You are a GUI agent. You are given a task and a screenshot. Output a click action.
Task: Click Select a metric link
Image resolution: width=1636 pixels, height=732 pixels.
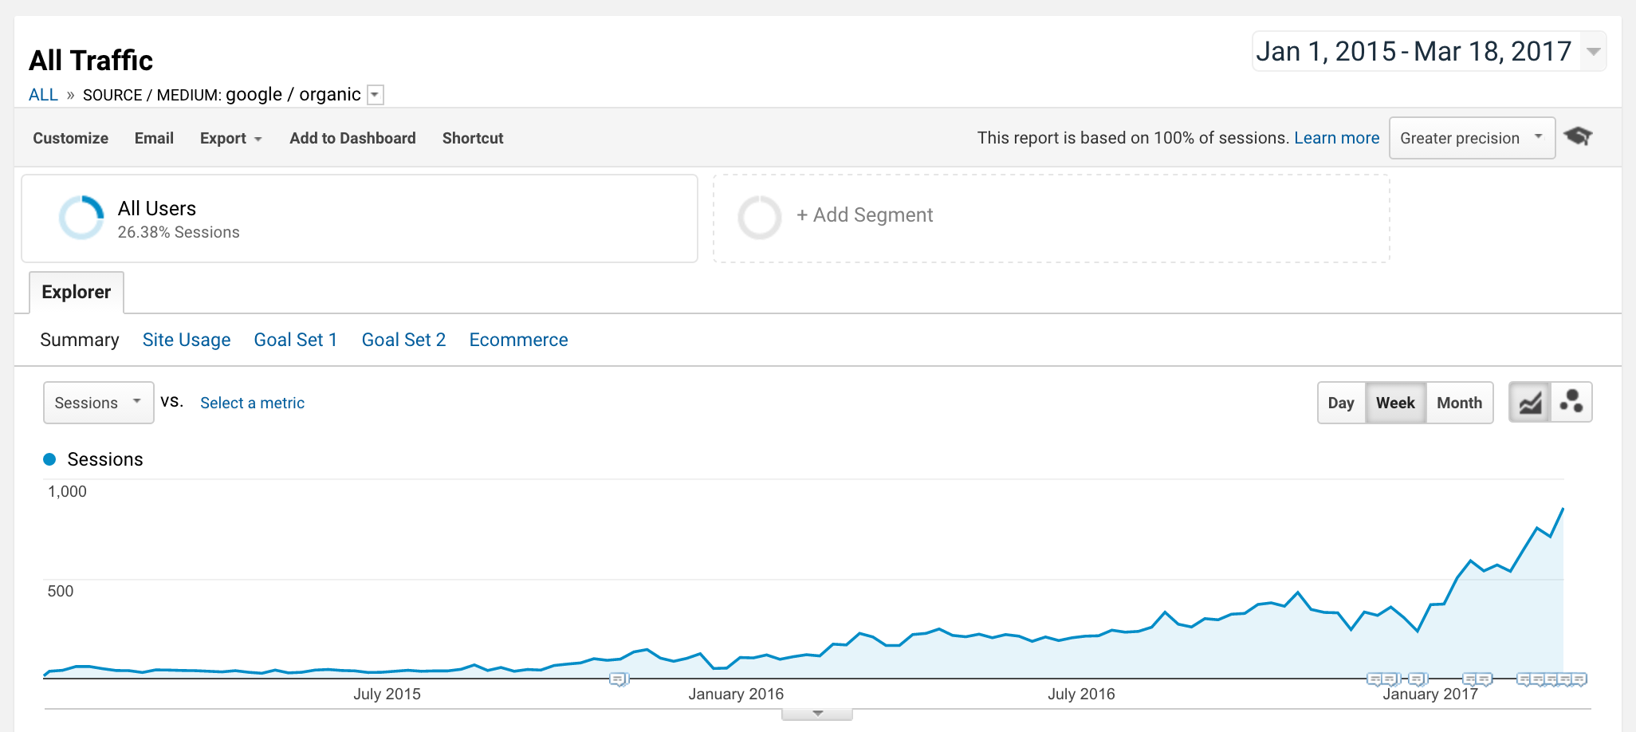252,403
